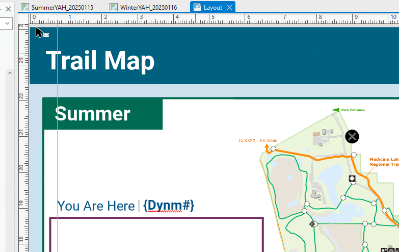
Task: Select the {Dynm#} dynamic text element
Action: pyautogui.click(x=169, y=206)
